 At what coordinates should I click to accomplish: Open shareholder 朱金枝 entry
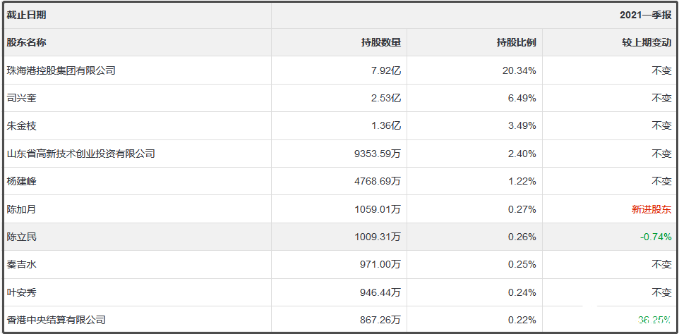point(21,125)
